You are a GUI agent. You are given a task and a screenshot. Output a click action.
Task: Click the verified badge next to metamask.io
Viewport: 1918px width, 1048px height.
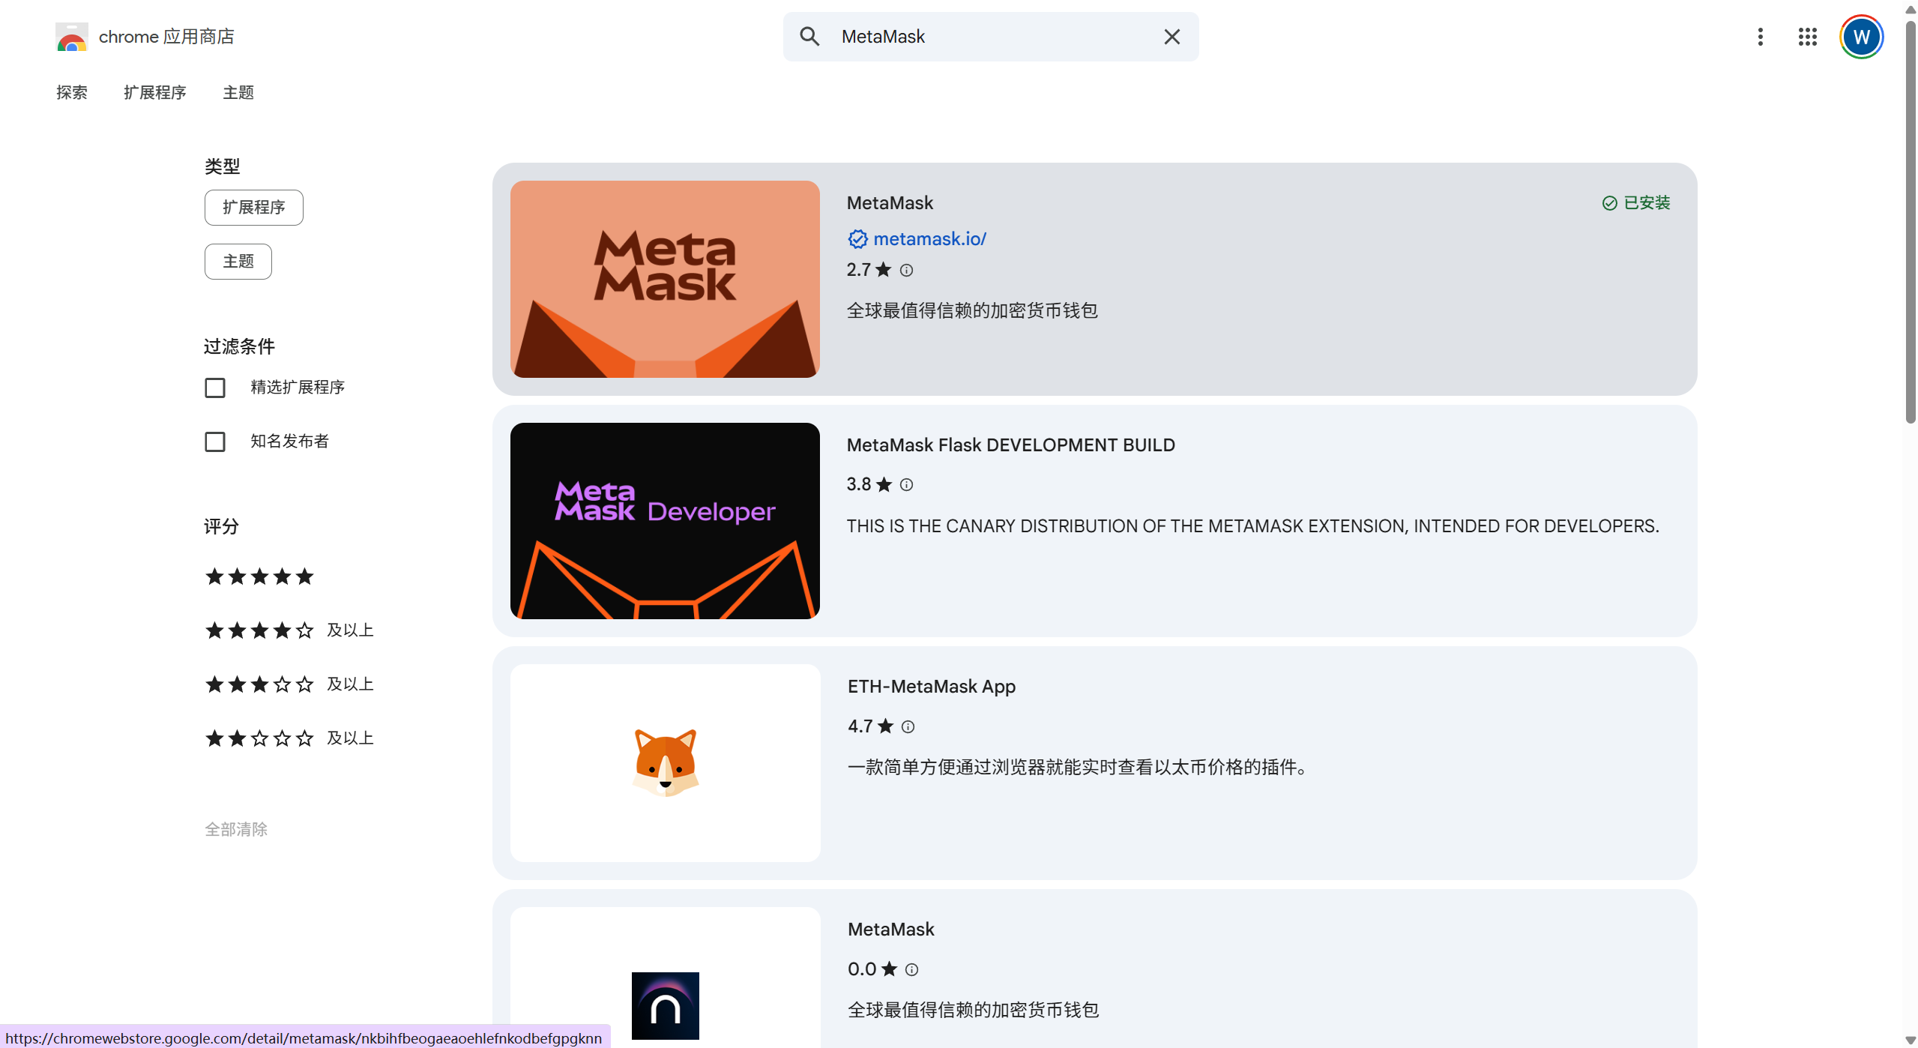coord(857,239)
